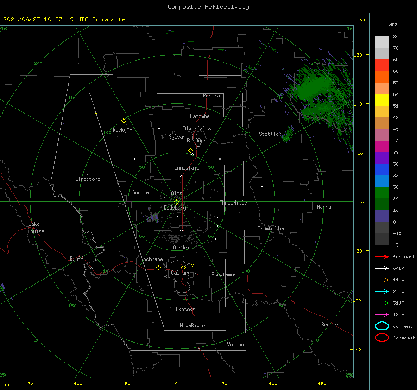Screen dimensions: 417x390
Task: Click the asterisk marker above Limestone
Action: click(x=88, y=175)
